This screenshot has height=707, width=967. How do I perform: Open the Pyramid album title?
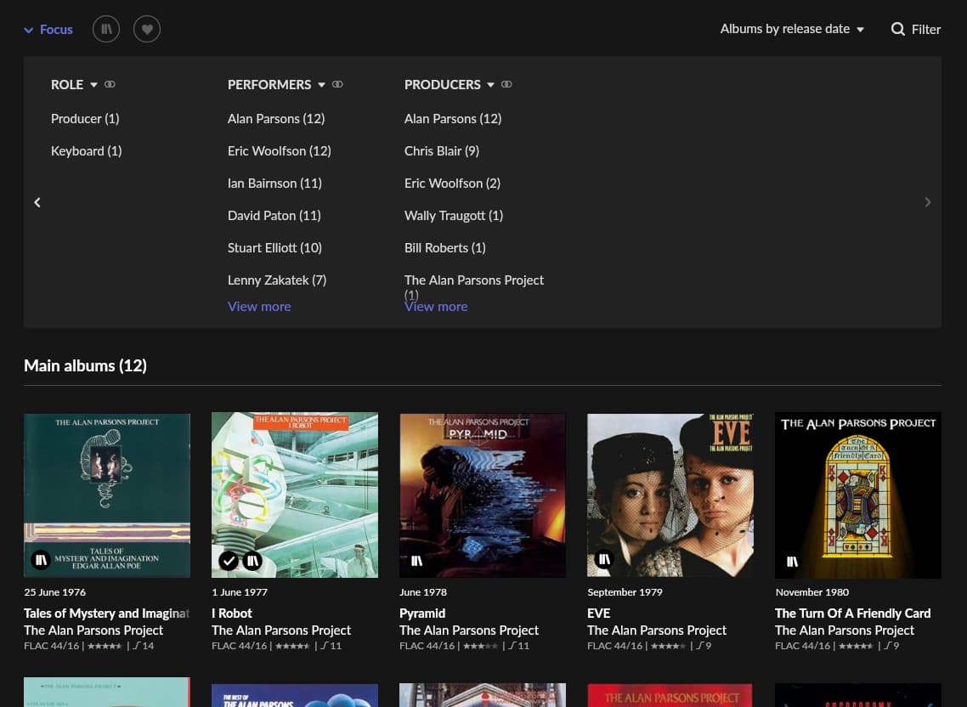(422, 614)
